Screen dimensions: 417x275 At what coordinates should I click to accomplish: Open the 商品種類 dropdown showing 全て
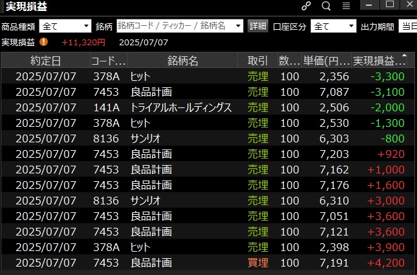65,26
